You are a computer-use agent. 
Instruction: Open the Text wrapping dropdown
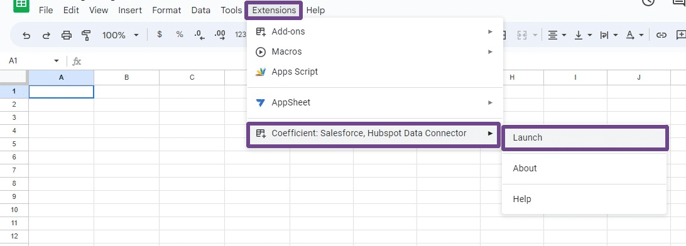(x=609, y=35)
